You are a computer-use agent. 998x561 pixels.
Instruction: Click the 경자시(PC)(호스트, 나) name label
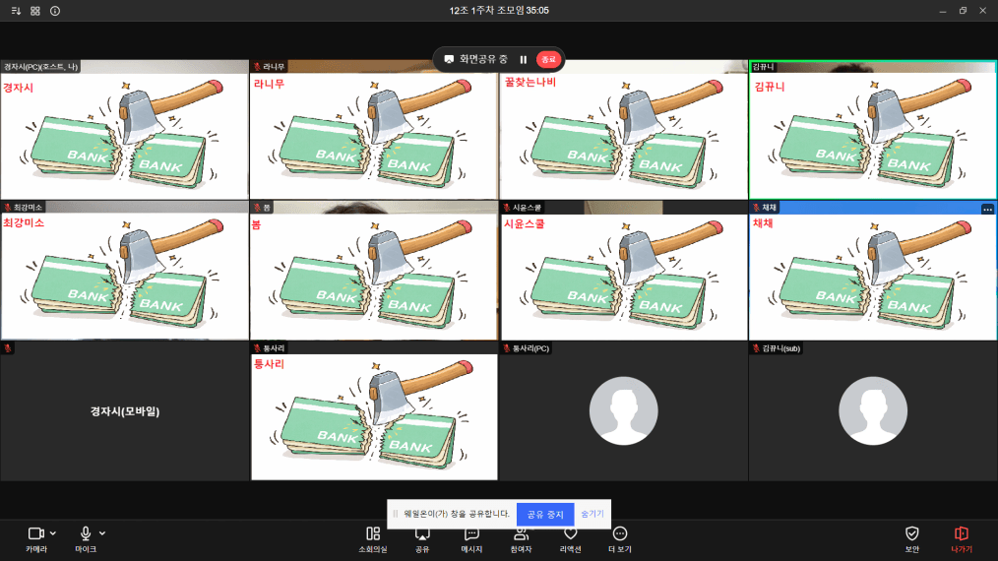40,66
